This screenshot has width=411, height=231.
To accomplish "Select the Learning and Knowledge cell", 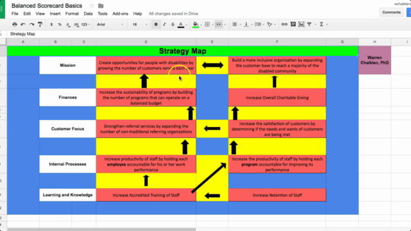I will click(67, 195).
